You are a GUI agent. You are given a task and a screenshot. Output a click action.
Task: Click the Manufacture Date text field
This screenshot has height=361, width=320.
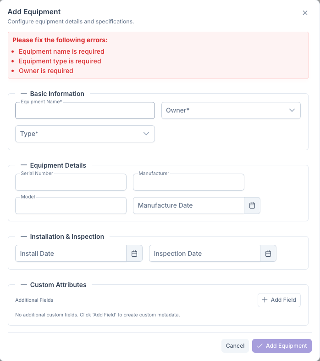(x=188, y=205)
